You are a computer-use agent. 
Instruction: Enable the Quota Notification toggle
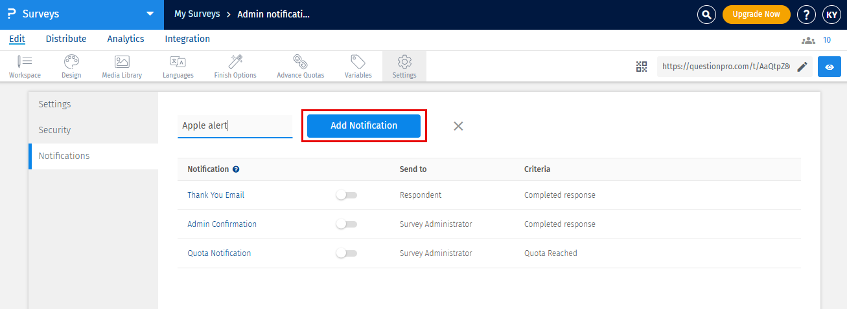(x=346, y=253)
